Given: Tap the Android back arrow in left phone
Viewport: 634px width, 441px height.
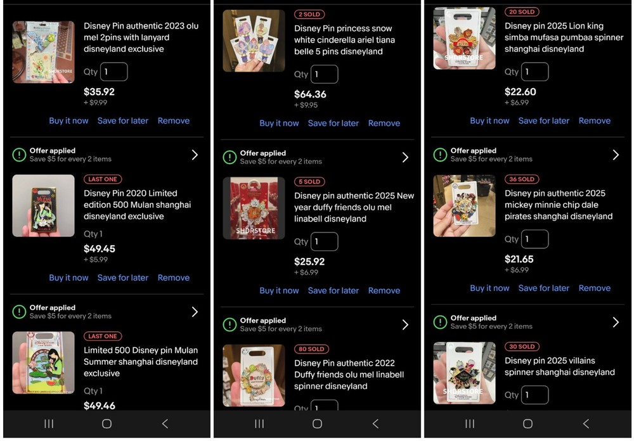Looking at the screenshot, I should click(x=165, y=424).
